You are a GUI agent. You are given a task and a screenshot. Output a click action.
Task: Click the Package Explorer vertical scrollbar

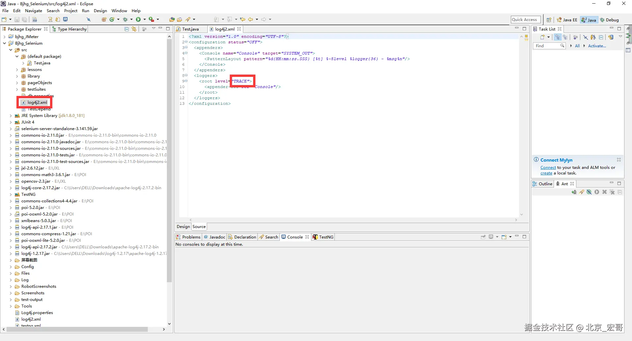pyautogui.click(x=170, y=161)
